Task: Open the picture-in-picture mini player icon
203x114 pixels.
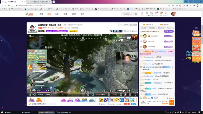Action: (x=121, y=94)
